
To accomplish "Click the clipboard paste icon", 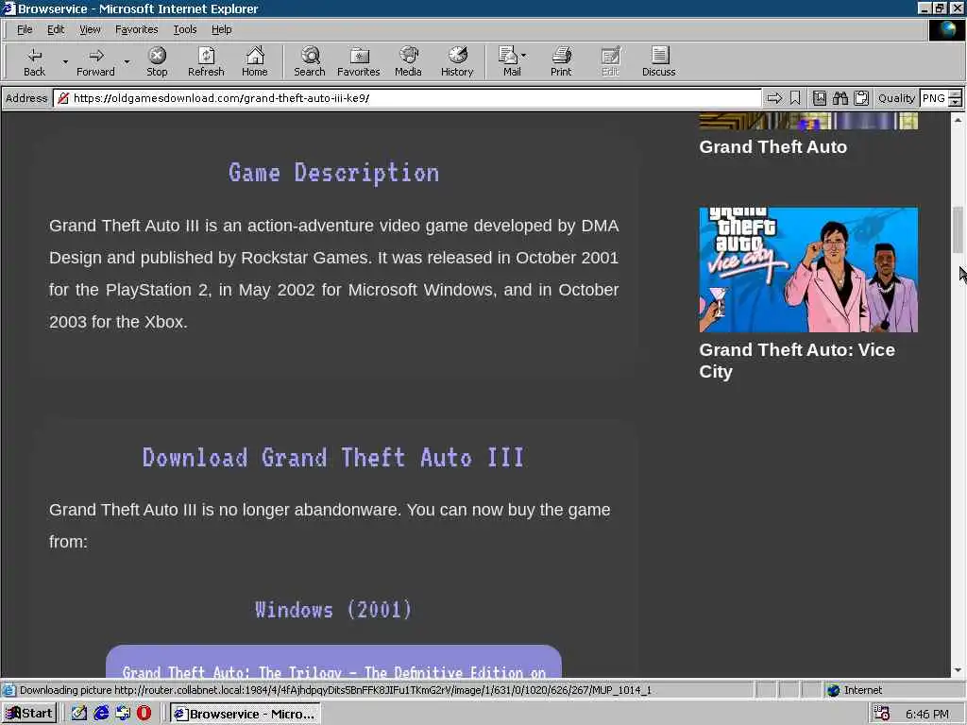I will (x=861, y=98).
